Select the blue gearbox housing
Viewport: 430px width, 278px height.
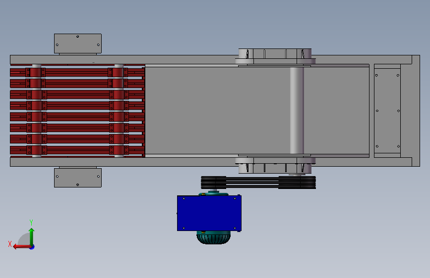tap(209, 213)
